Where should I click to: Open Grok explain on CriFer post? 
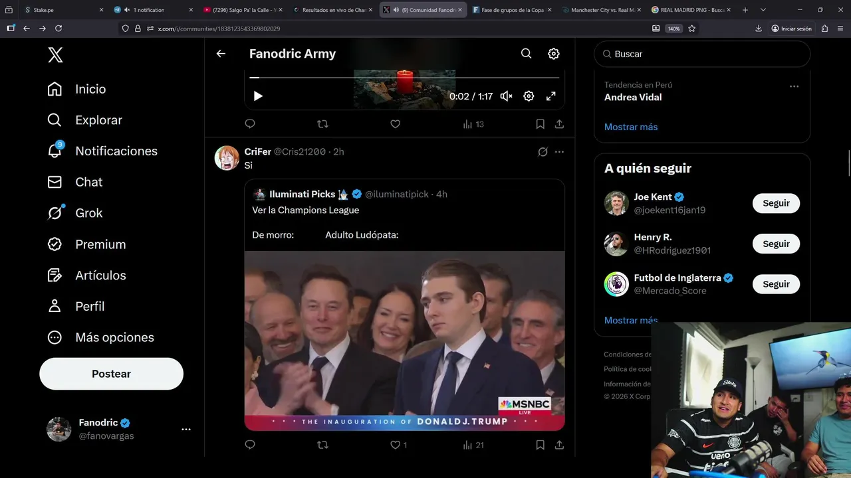tap(543, 152)
